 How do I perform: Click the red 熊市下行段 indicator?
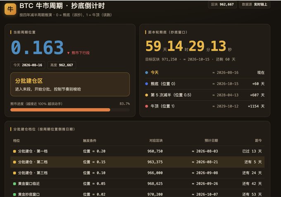pyautogui.click(x=79, y=53)
